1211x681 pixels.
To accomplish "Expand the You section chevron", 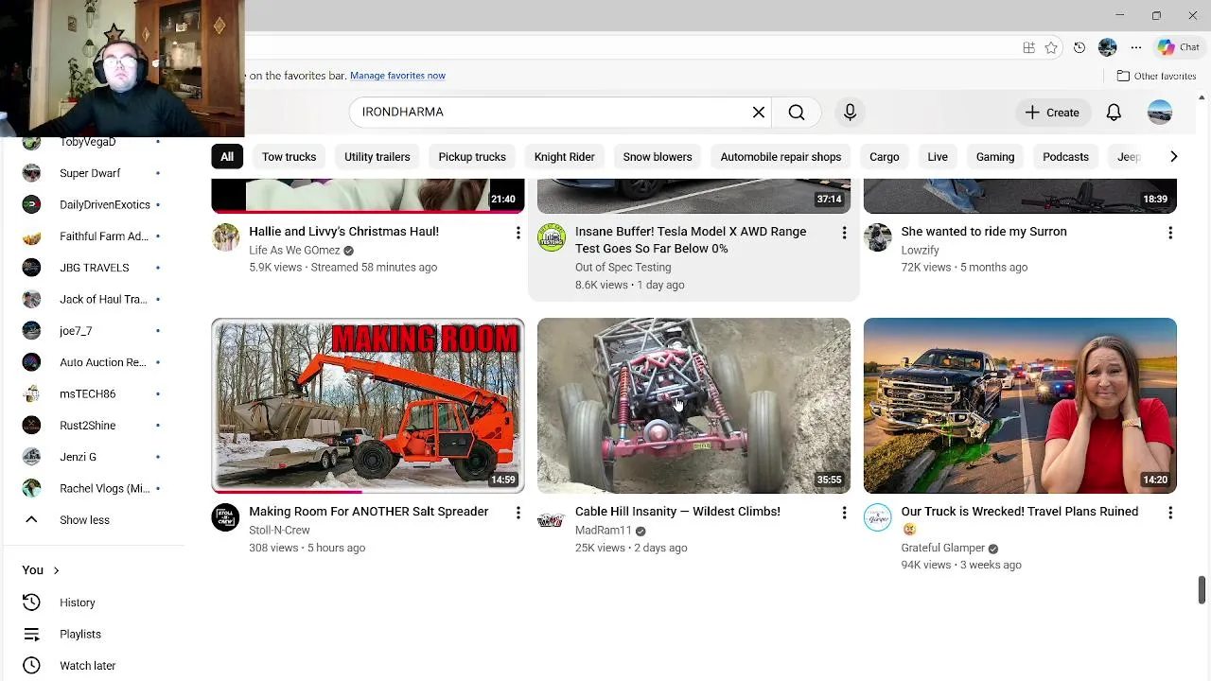I will click(56, 570).
